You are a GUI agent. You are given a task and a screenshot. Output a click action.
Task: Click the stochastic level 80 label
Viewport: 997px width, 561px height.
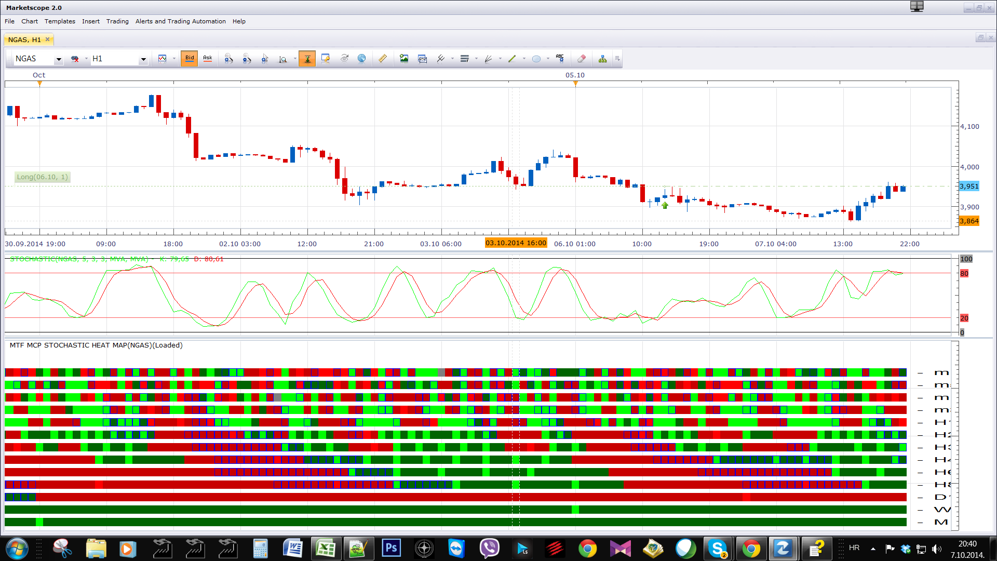point(964,273)
